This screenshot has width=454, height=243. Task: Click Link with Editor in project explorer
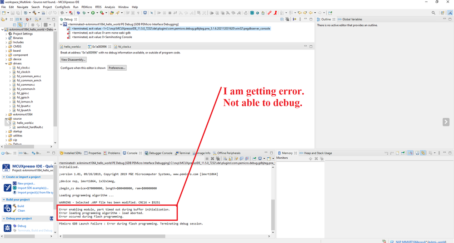[20, 25]
